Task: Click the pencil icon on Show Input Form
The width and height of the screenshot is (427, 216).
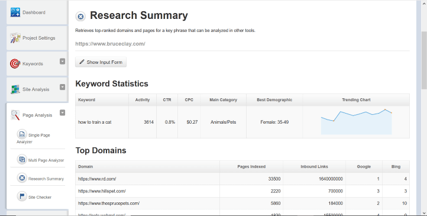Action: (82, 62)
